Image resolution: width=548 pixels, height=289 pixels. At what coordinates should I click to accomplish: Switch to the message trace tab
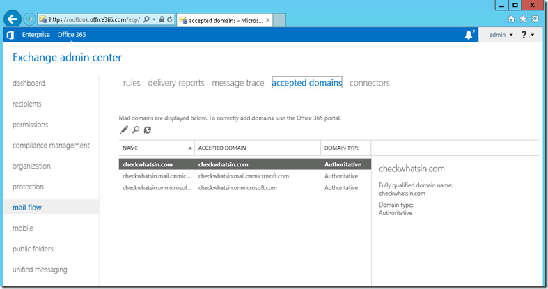tap(238, 83)
